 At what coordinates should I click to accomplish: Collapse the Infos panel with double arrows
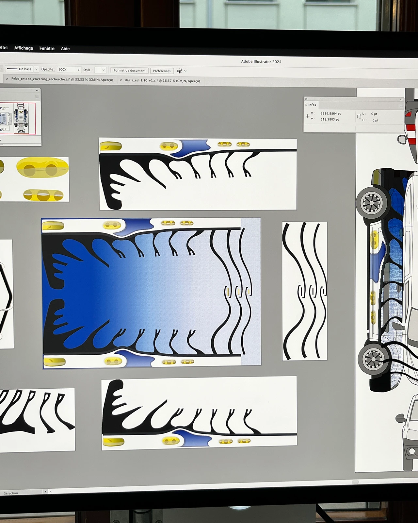point(401,100)
